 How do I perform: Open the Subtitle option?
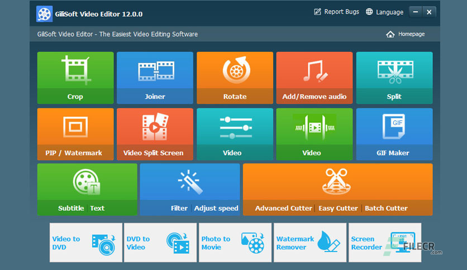[71, 208]
